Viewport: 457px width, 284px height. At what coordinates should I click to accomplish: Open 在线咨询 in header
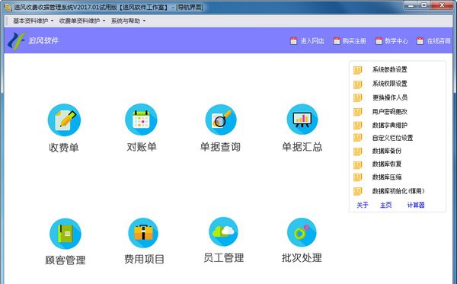coord(433,41)
